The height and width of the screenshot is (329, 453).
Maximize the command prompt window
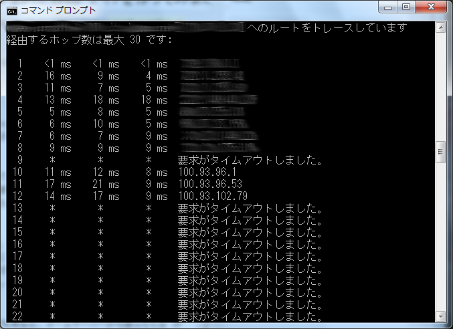(406, 7)
